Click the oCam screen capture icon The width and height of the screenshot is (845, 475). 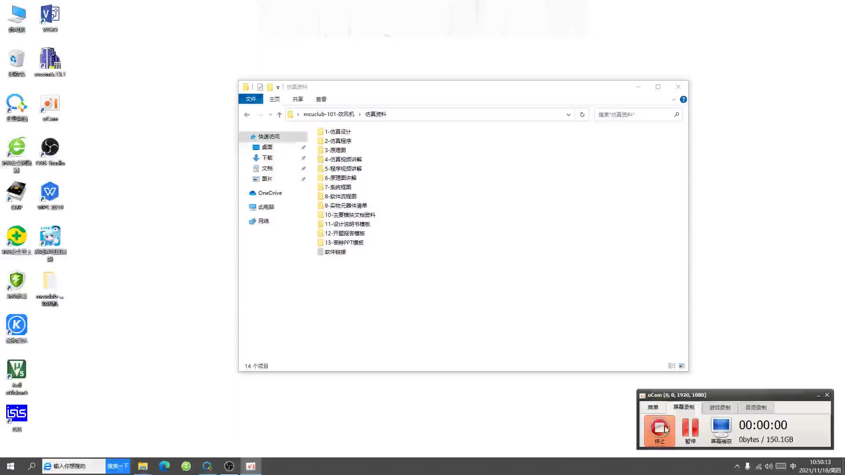[721, 431]
